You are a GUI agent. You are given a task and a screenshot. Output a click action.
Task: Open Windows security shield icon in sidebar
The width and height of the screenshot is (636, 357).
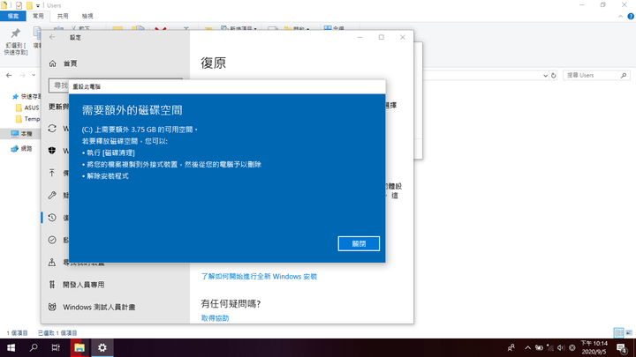click(52, 151)
